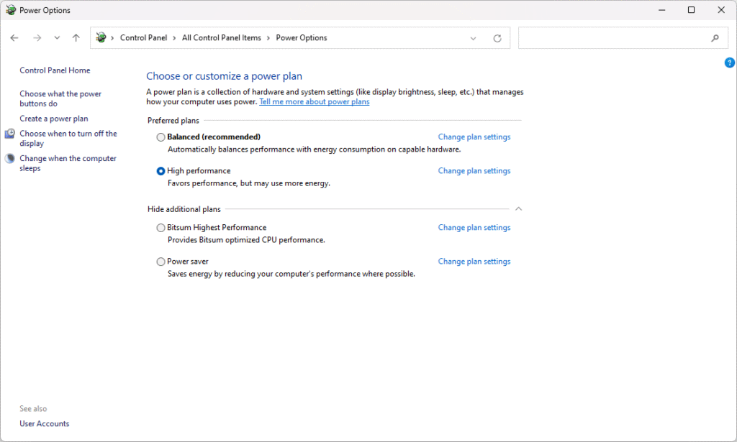Click the Forward navigation arrow
The image size is (737, 442).
[37, 38]
